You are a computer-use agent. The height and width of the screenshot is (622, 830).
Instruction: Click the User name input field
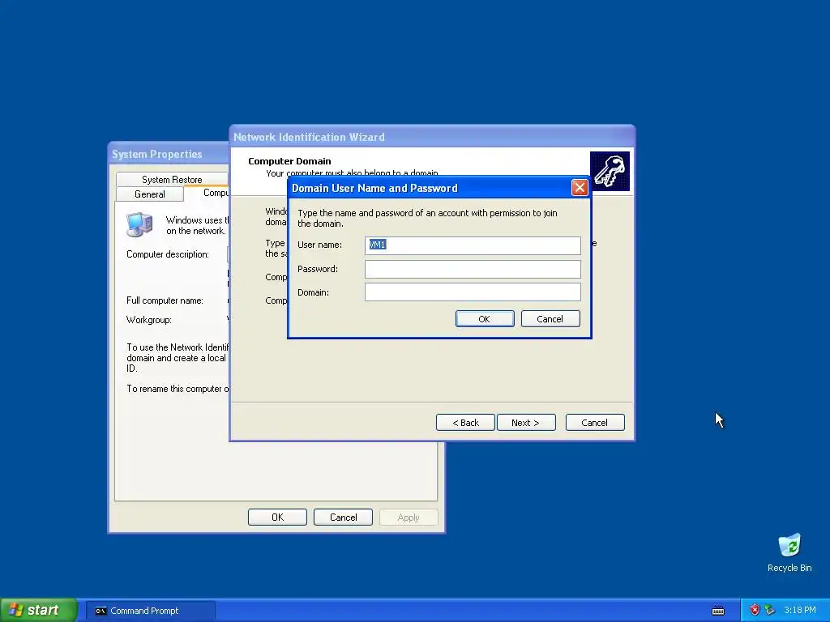(473, 245)
